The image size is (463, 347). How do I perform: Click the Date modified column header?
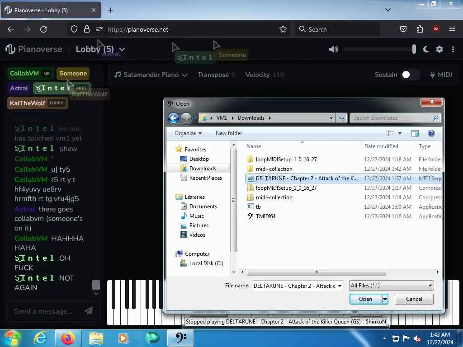[x=388, y=146]
